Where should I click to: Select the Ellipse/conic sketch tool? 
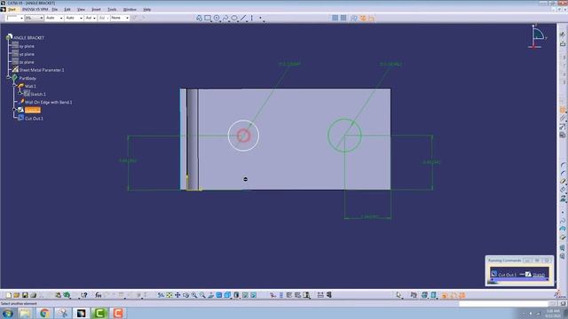[234, 18]
